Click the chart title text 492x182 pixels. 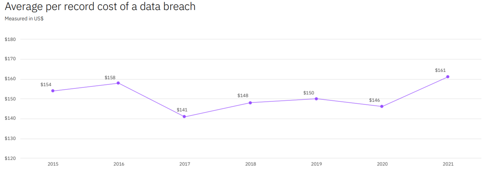(x=100, y=7)
